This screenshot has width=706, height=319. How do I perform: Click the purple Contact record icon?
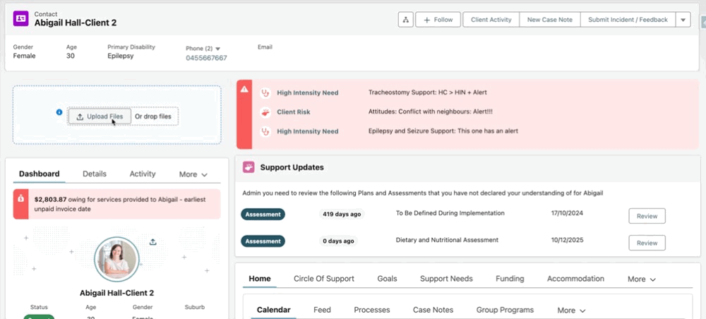(x=22, y=19)
